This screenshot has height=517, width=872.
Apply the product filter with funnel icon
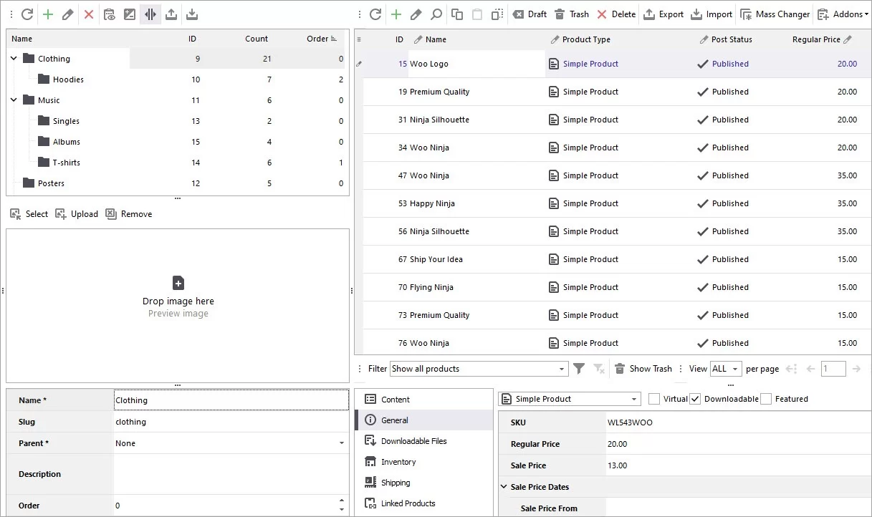[x=579, y=368]
